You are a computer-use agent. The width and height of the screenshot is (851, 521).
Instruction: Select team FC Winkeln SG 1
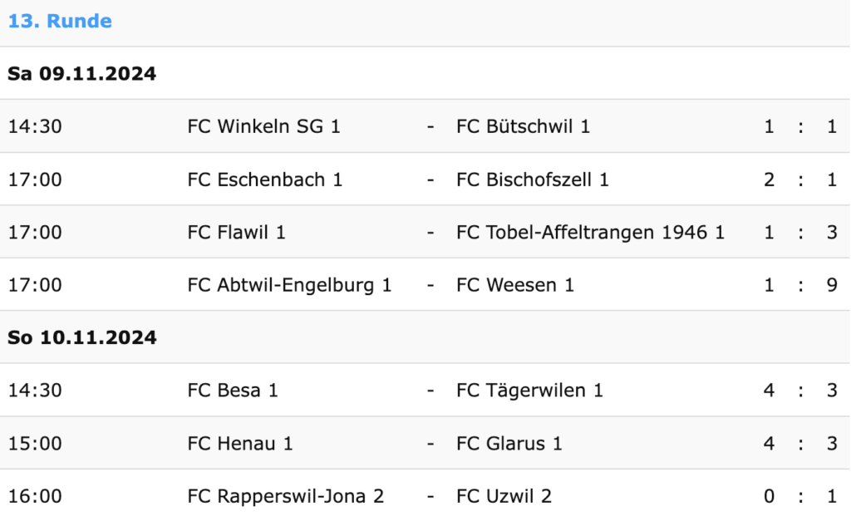(x=263, y=126)
